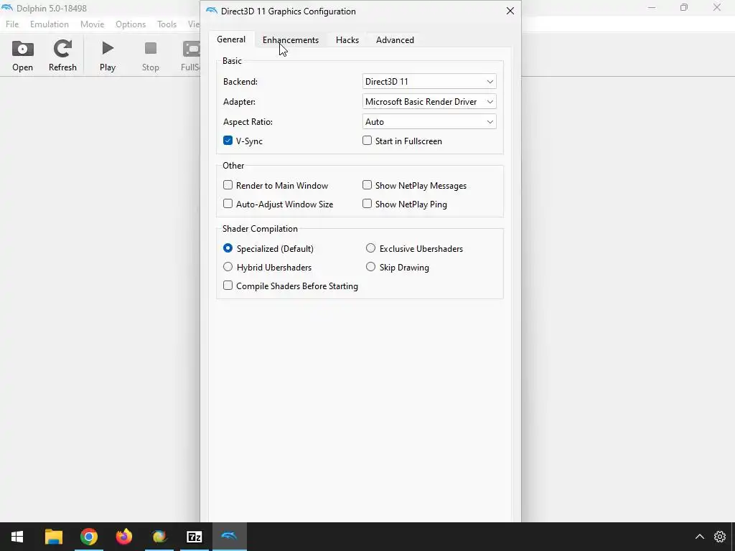
Task: Open 7-Zip from the taskbar
Action: [x=194, y=537]
